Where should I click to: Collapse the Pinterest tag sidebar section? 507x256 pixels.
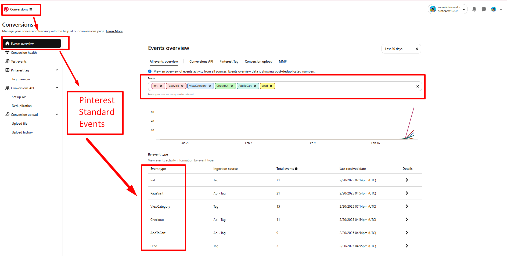[57, 70]
